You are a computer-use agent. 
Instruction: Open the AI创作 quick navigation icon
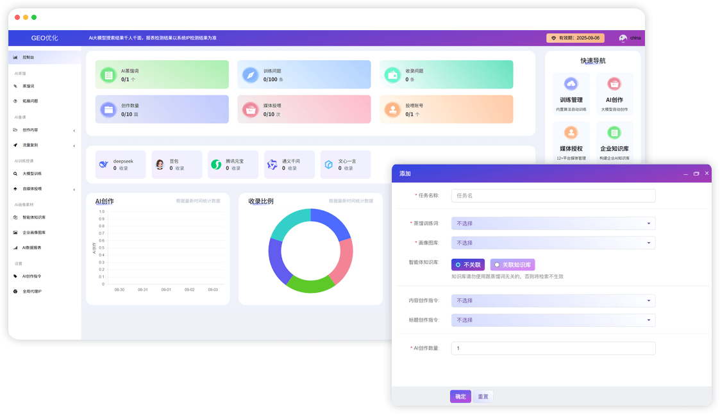[x=614, y=84]
